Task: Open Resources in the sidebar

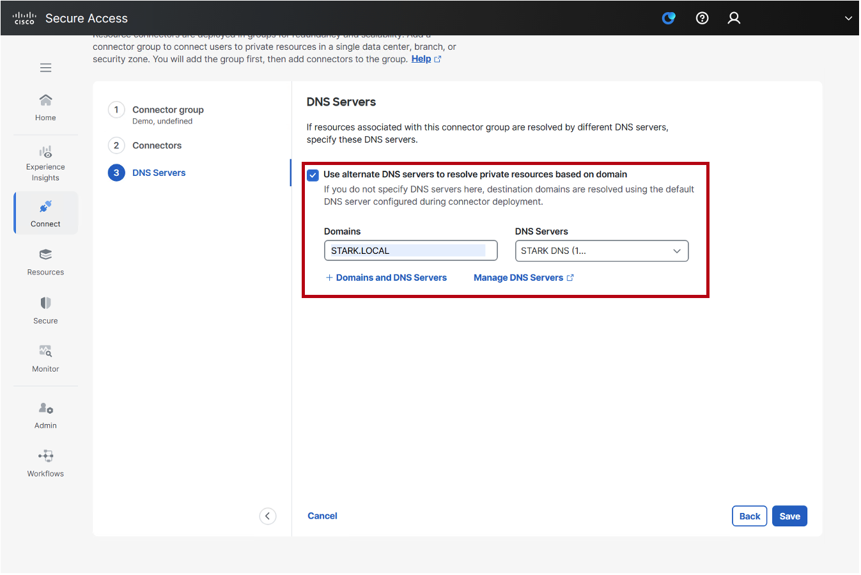Action: (x=45, y=262)
